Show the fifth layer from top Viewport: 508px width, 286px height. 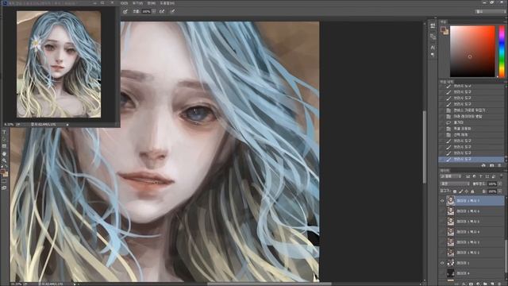tap(442, 242)
